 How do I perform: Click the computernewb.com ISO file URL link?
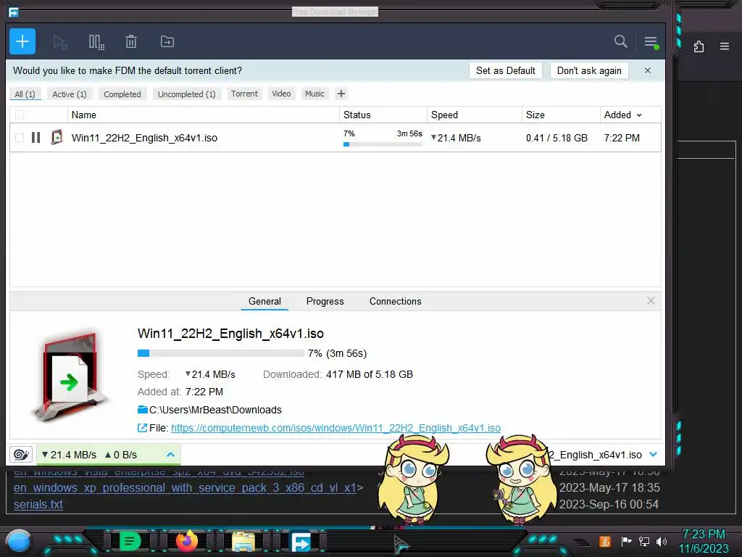pos(335,428)
